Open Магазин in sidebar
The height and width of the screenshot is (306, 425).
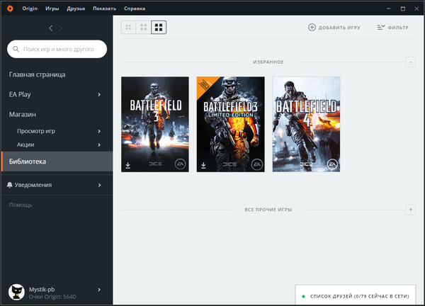tap(23, 114)
